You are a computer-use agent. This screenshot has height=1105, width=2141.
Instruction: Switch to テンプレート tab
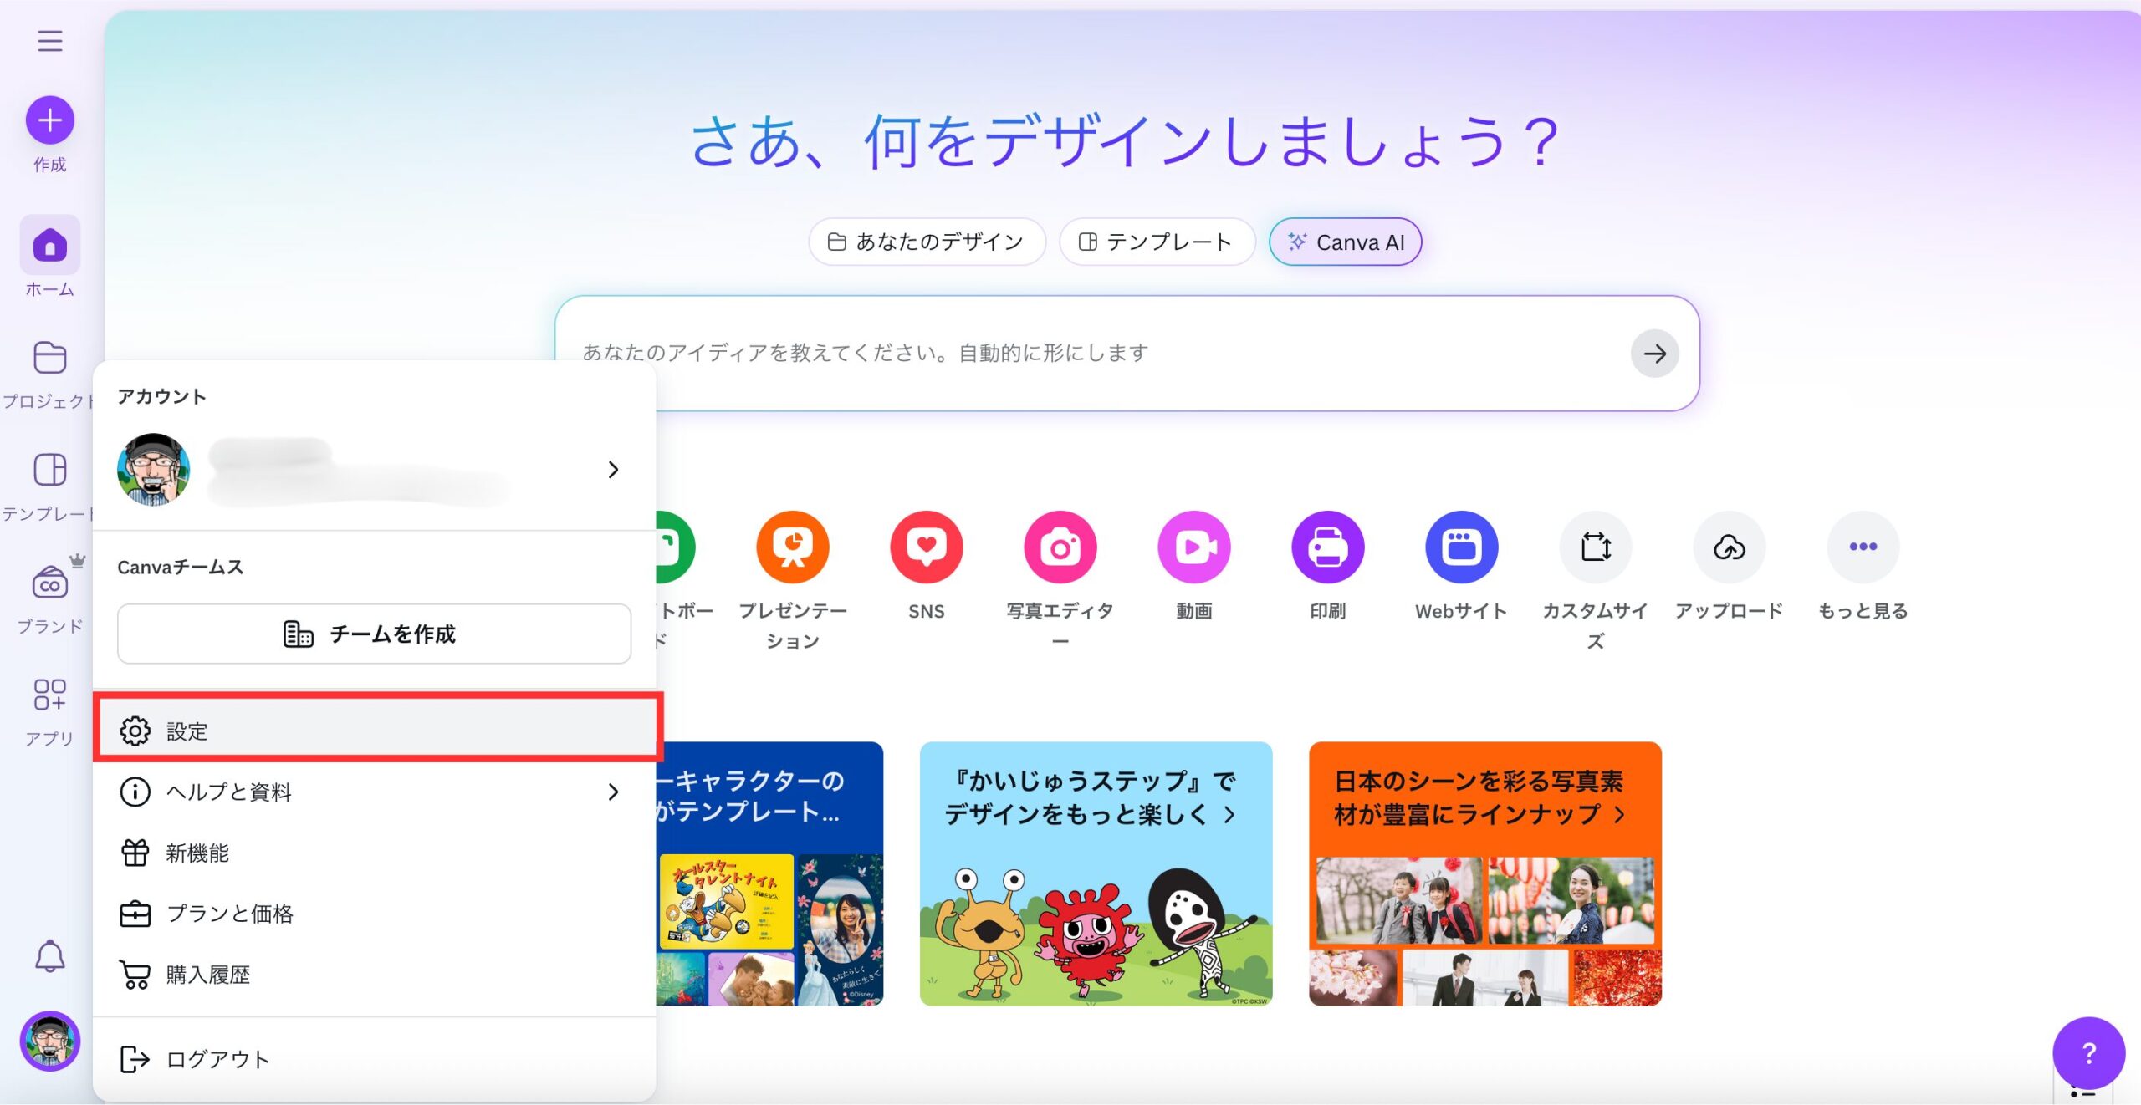tap(1157, 242)
